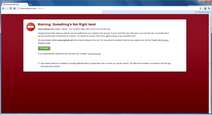212x115 pixels.
Task: Click the site info globe icon in address bar
Action: click(19, 8)
